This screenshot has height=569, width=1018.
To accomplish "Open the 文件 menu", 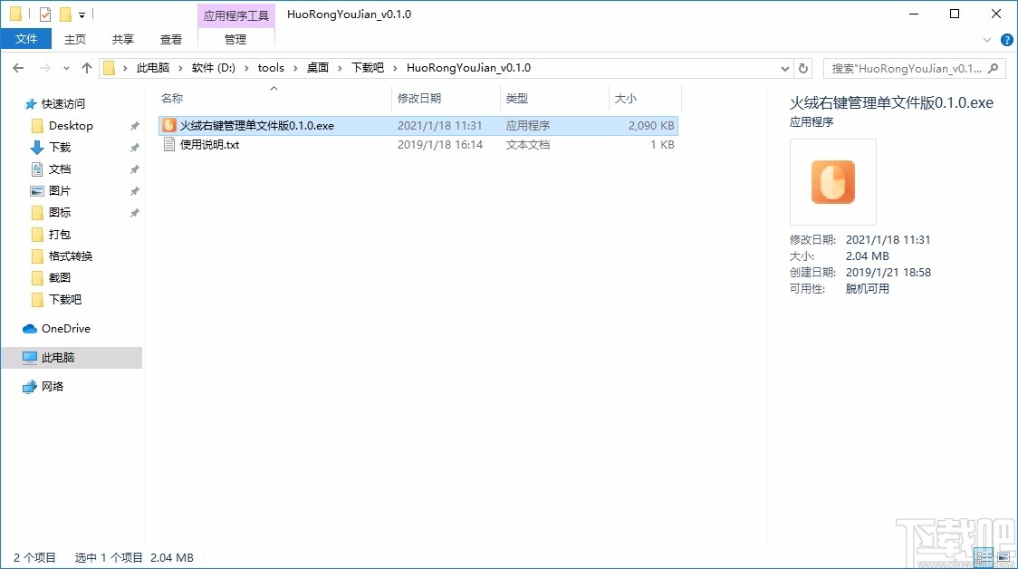I will (x=26, y=39).
